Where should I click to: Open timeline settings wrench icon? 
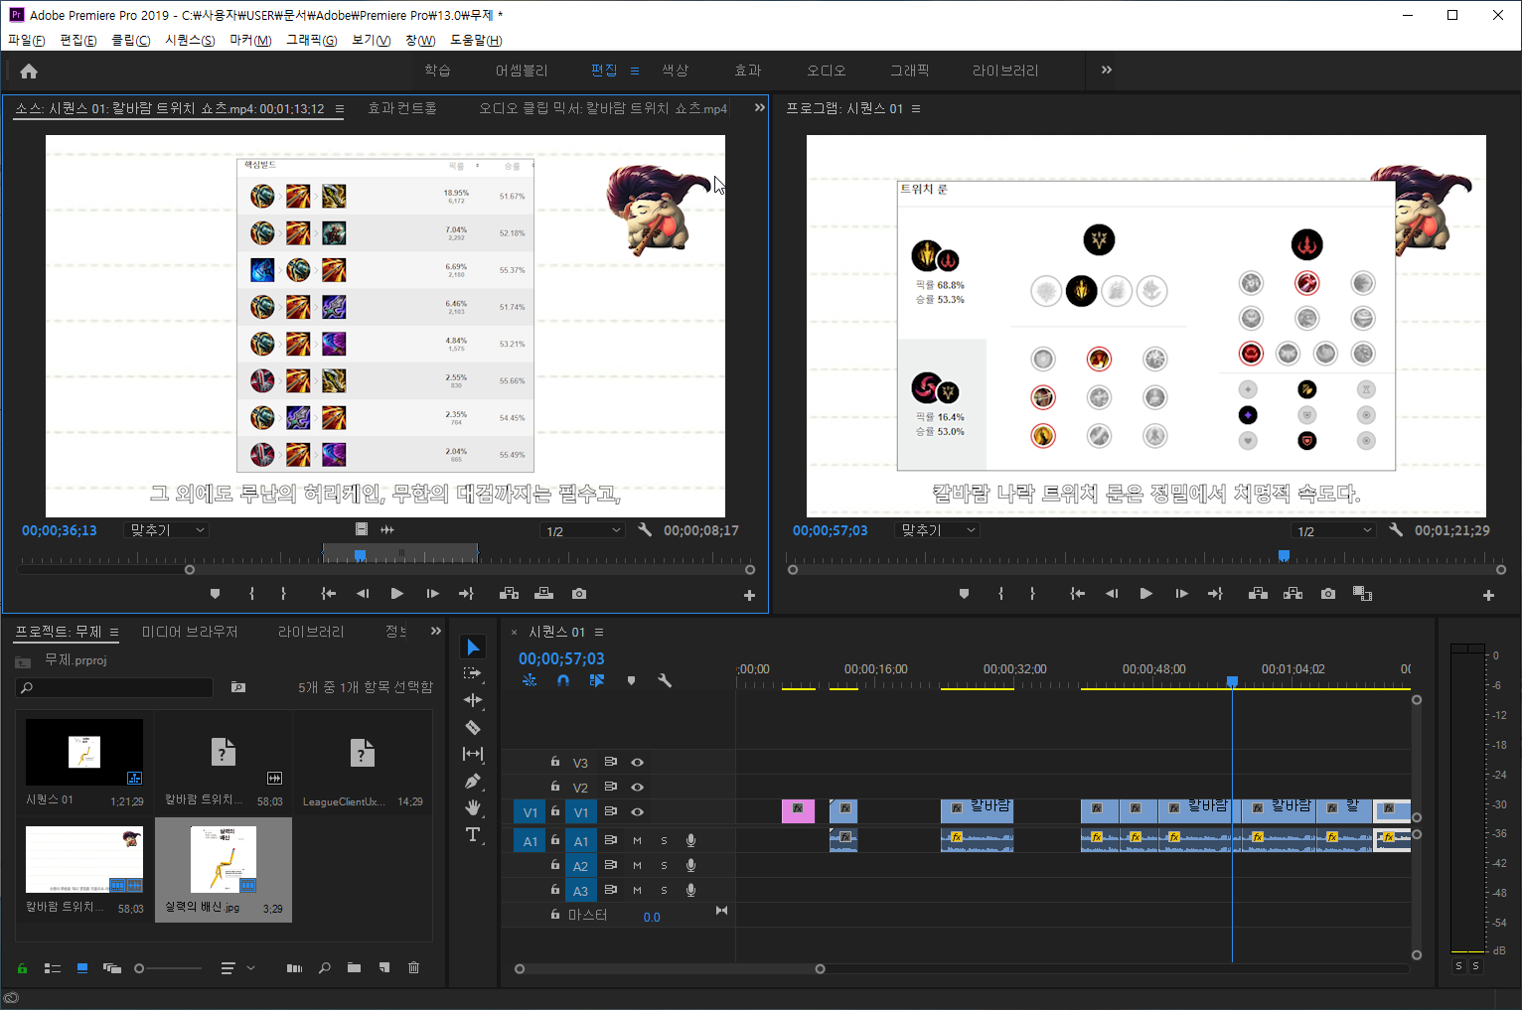(x=665, y=680)
